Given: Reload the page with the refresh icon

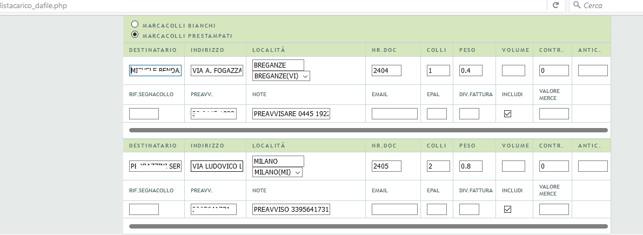Looking at the screenshot, I should click(x=555, y=5).
